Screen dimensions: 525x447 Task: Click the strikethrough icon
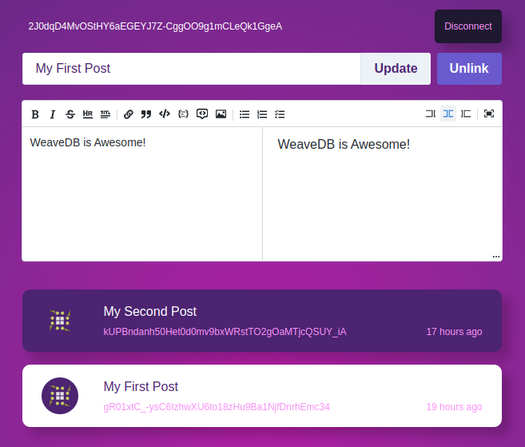tap(70, 114)
